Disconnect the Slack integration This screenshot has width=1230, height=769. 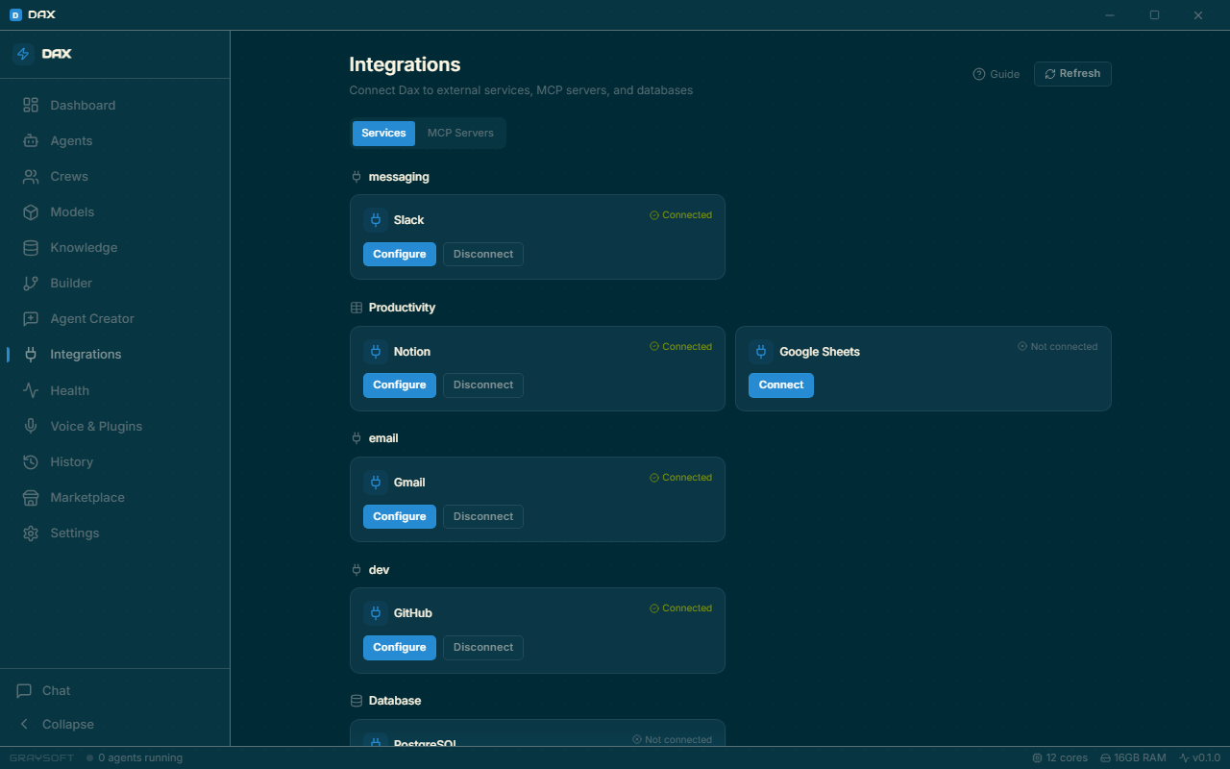(x=483, y=254)
